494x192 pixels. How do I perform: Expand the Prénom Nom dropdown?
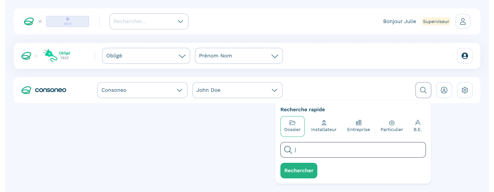pyautogui.click(x=239, y=56)
